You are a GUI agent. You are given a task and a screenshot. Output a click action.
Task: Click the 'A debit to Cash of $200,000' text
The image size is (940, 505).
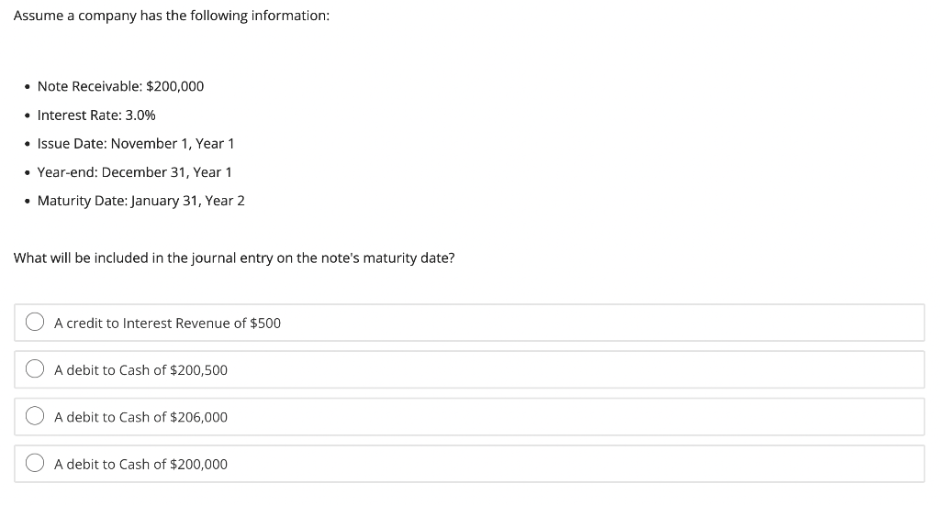pos(140,464)
